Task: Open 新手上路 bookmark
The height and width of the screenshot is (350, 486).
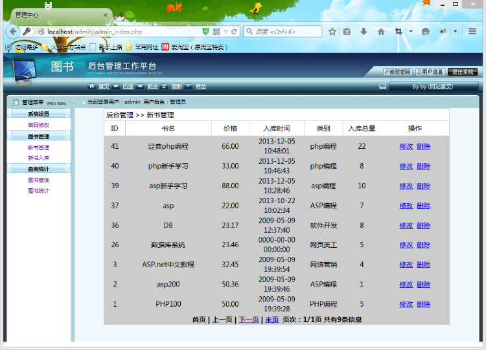Action: [x=106, y=47]
